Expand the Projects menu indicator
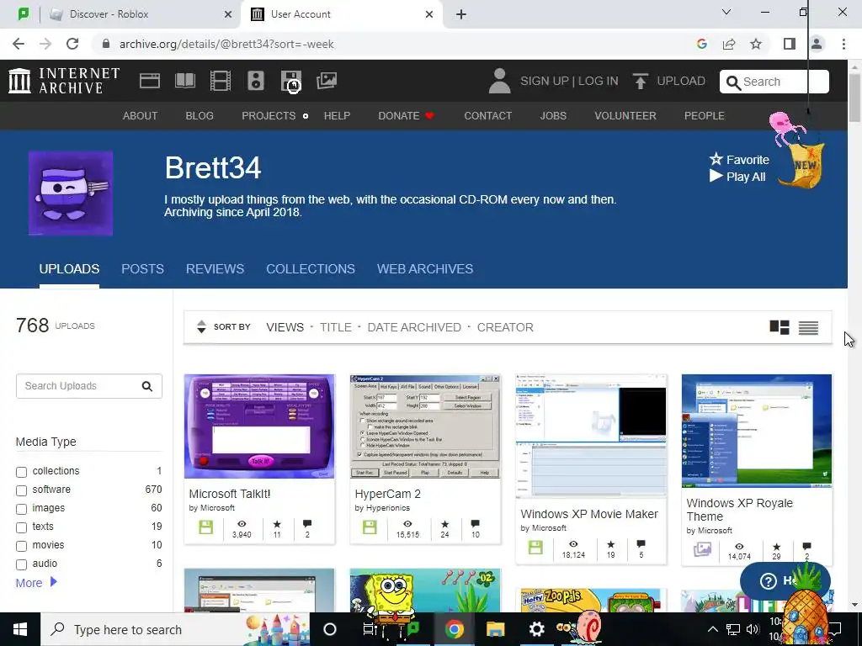 point(305,116)
